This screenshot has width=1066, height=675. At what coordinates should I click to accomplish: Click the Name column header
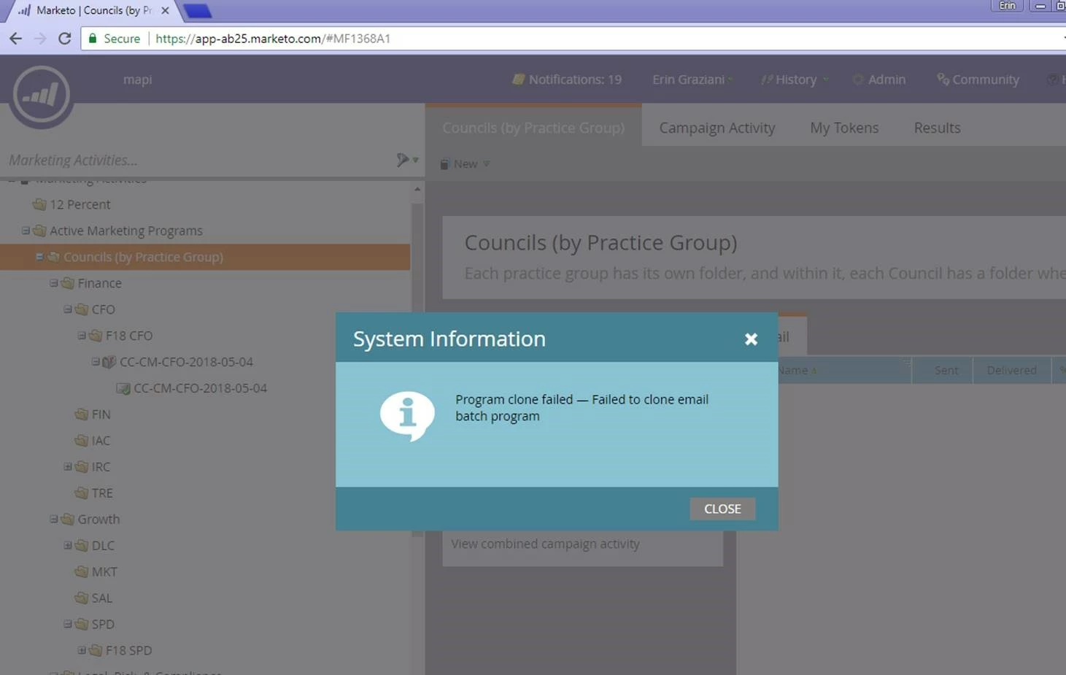[843, 371]
